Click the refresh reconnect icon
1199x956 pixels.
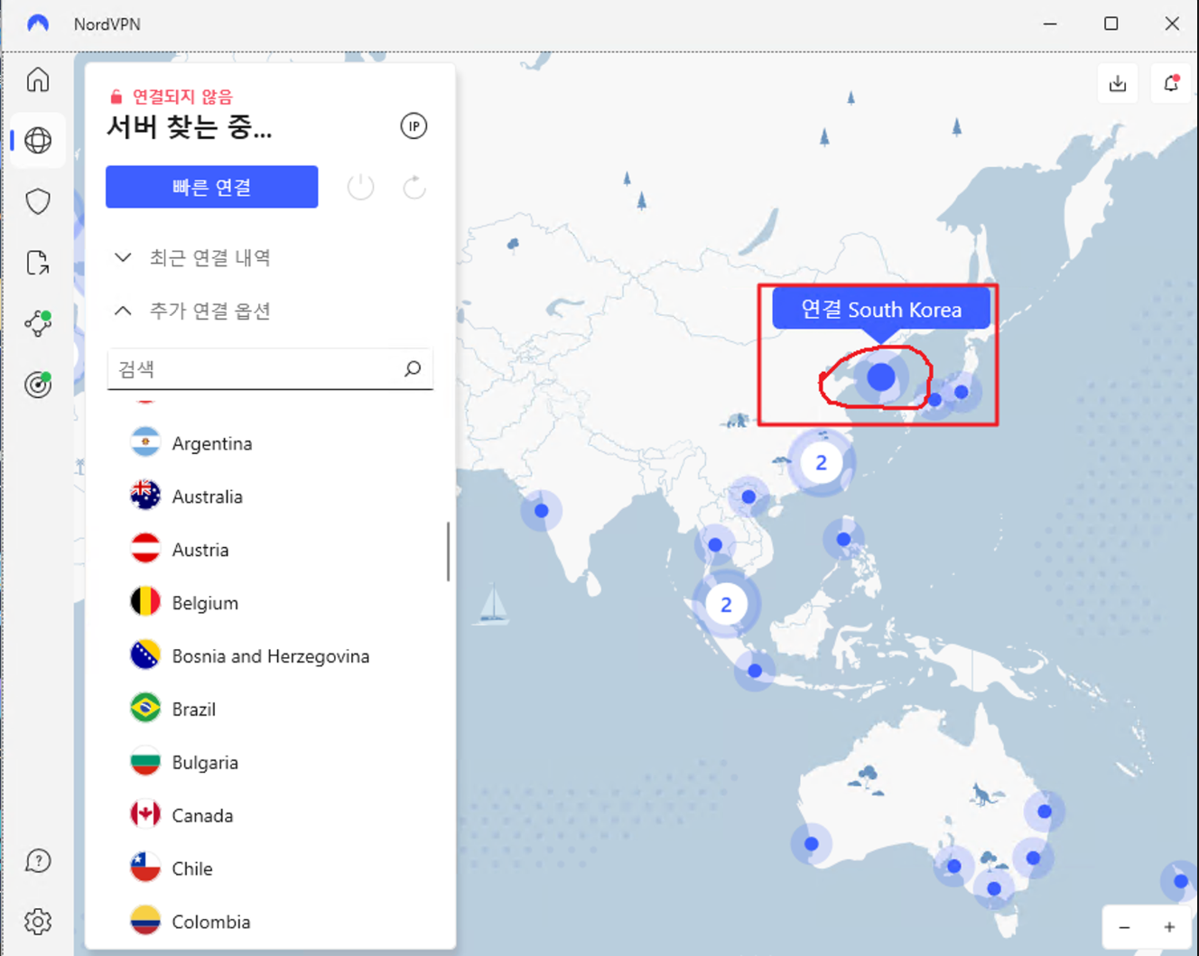click(x=414, y=187)
